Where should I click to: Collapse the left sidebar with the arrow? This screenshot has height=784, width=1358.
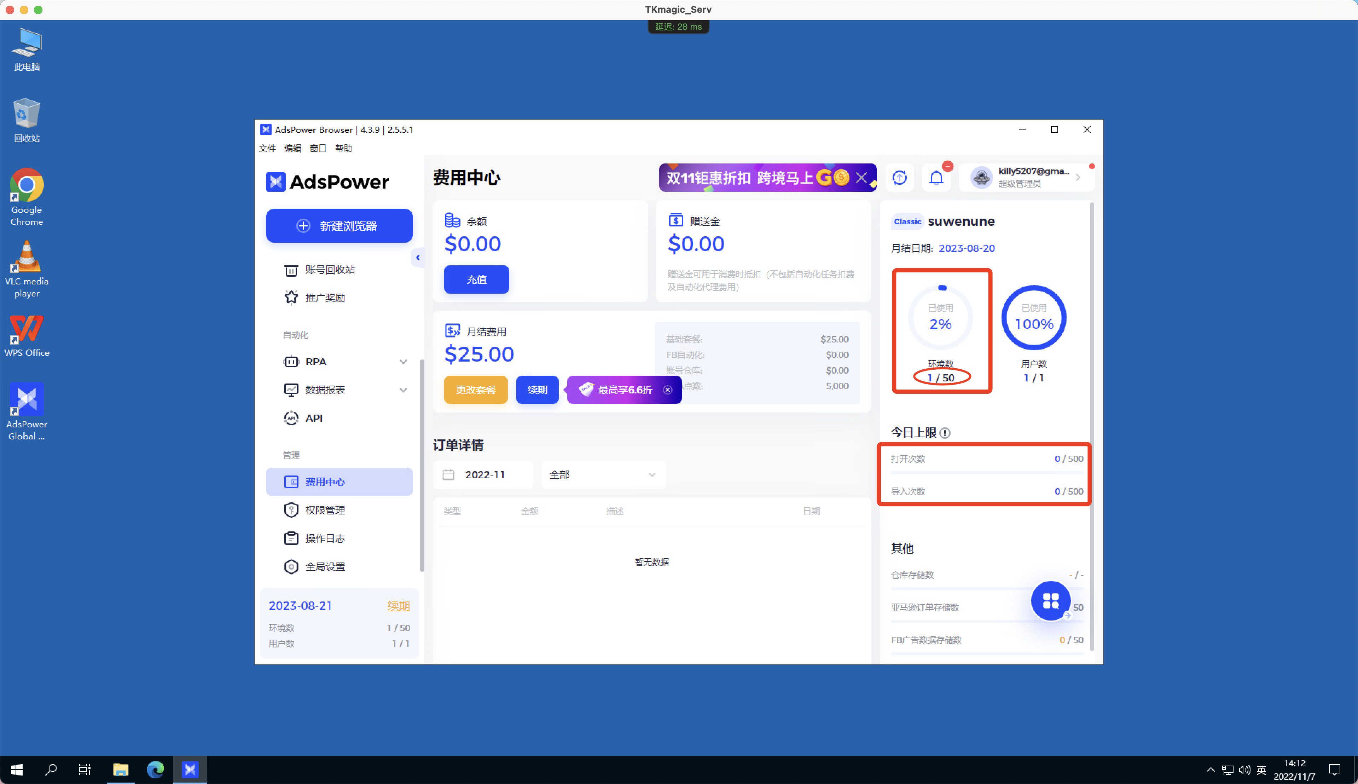tap(419, 258)
